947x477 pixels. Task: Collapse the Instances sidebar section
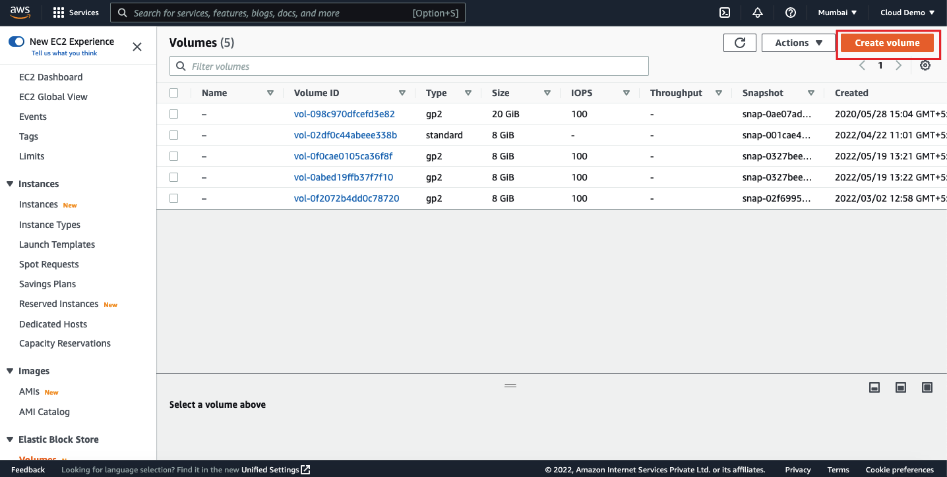tap(10, 184)
